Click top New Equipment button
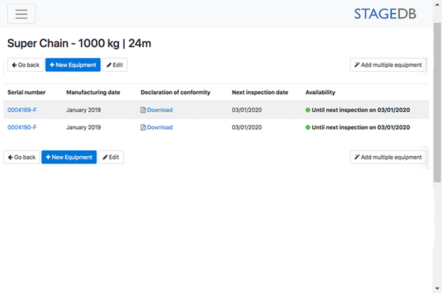The width and height of the screenshot is (442, 293). click(73, 65)
